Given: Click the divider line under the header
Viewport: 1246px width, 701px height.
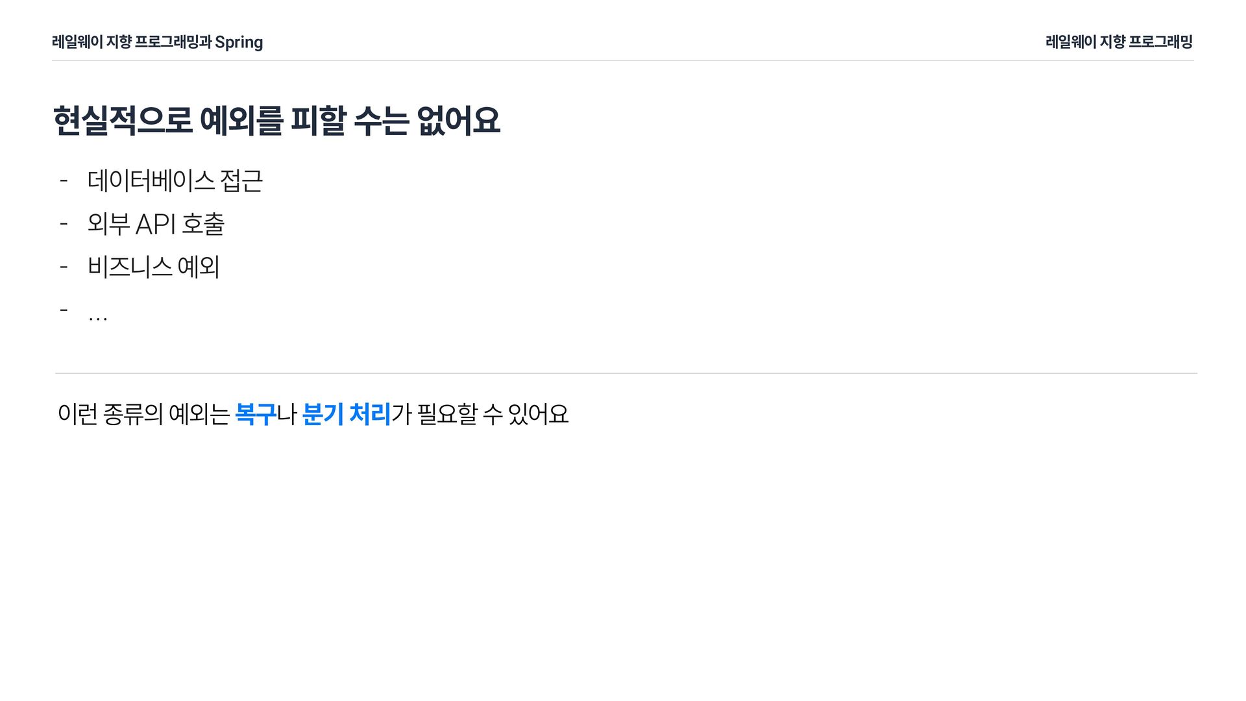Looking at the screenshot, I should 623,60.
